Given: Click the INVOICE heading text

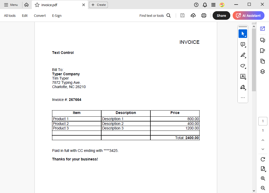Looking at the screenshot, I should [189, 42].
